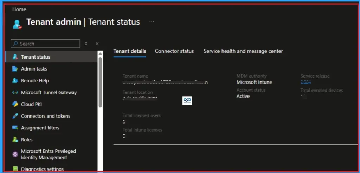Open Service health and message center tab
Screen dimensions: 360x173
coord(243,51)
